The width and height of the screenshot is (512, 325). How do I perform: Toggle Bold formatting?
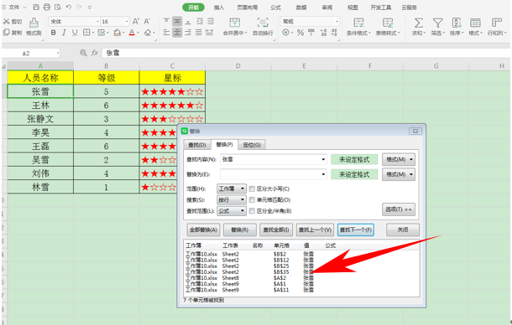(x=53, y=33)
